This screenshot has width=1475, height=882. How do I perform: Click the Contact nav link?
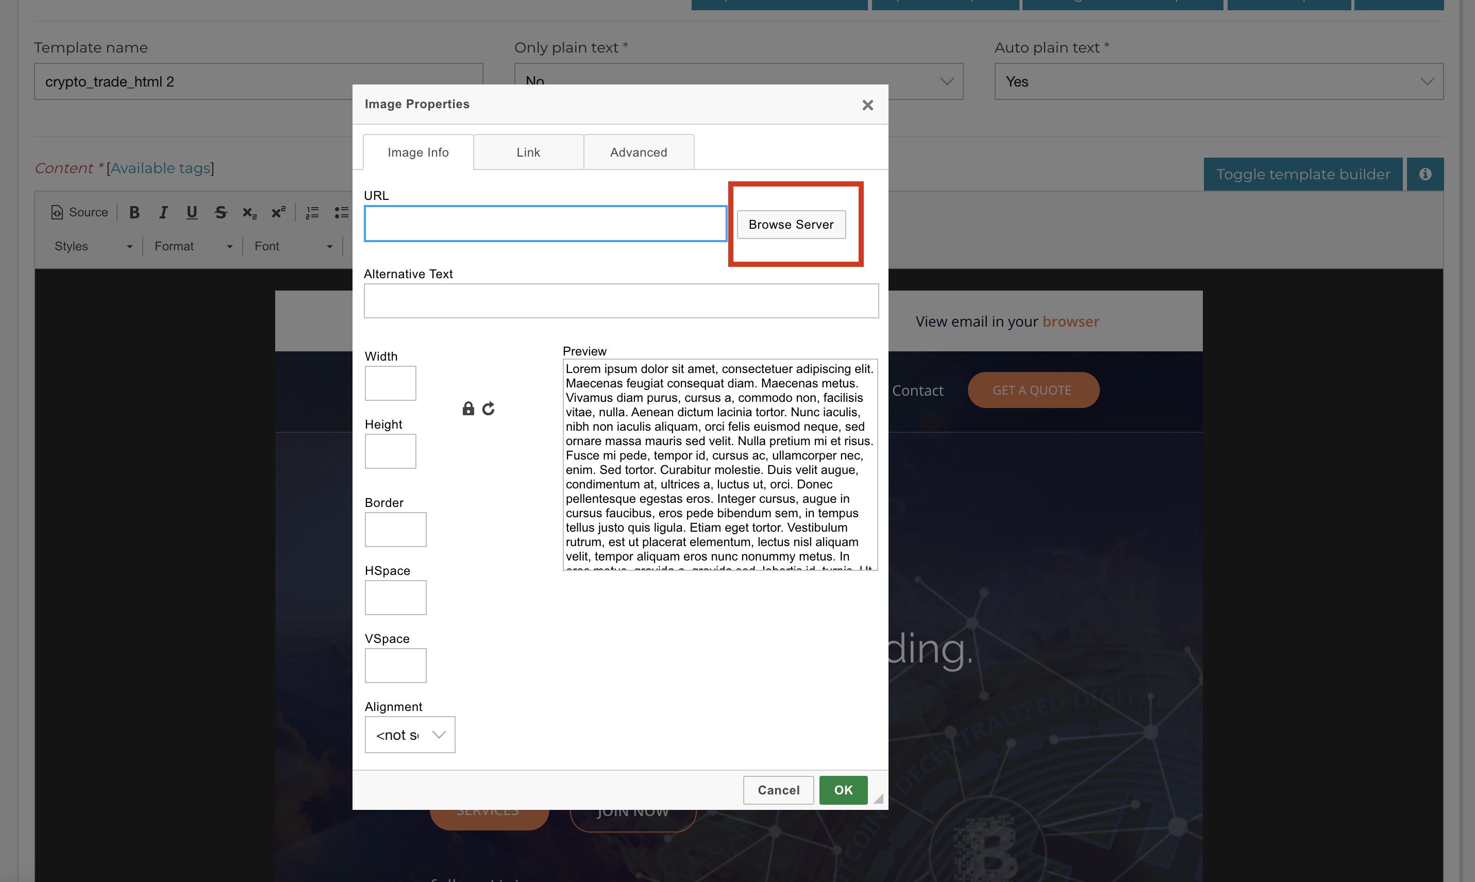point(917,391)
